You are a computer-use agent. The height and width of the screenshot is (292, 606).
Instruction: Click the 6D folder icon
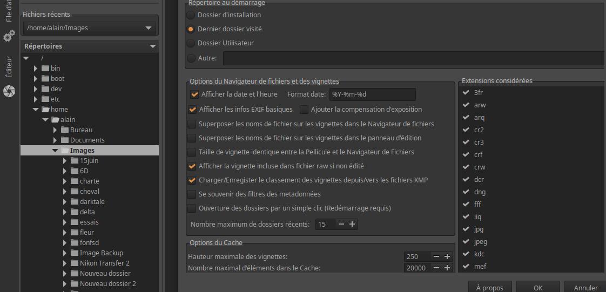click(x=75, y=171)
